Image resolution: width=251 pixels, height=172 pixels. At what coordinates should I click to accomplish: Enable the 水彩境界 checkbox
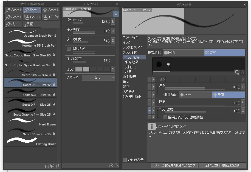coord(69,48)
